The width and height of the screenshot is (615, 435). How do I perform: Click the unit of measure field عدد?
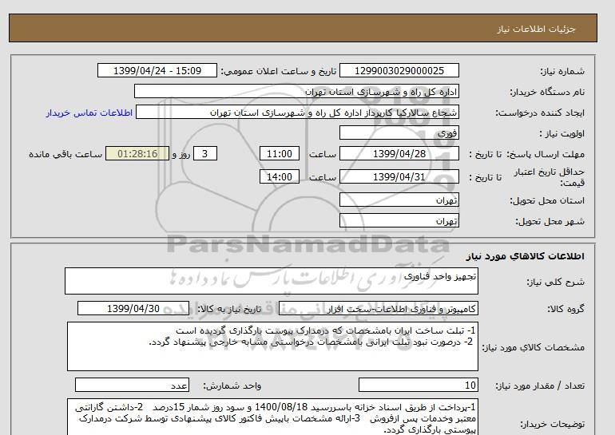click(132, 386)
